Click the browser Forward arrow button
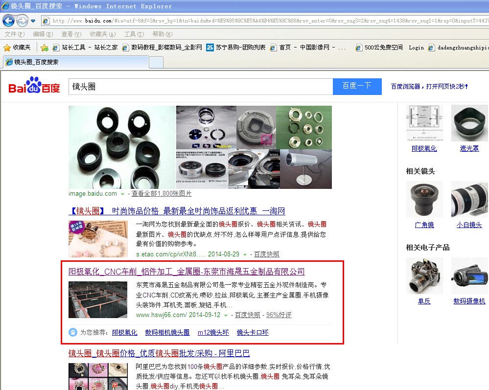Image resolution: width=489 pixels, height=390 pixels. [22, 21]
